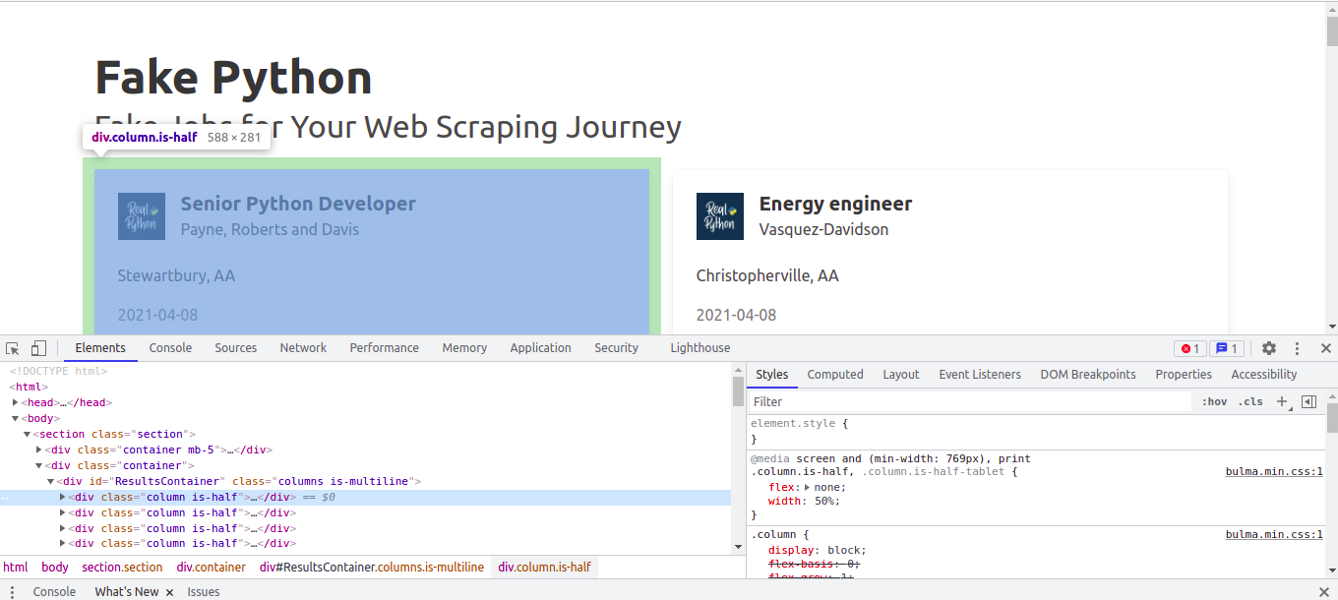The width and height of the screenshot is (1338, 600).
Task: Add a new style rule
Action: point(1281,401)
